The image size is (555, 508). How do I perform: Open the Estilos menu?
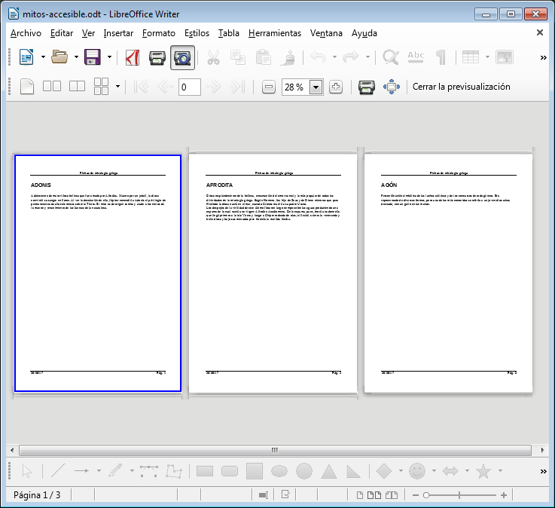pyautogui.click(x=197, y=33)
